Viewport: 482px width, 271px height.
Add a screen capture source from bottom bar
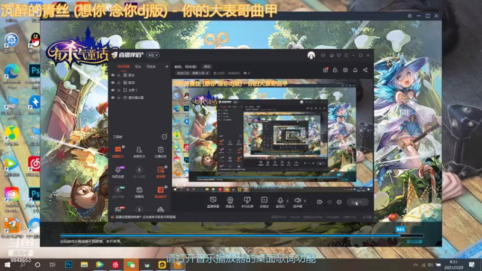(x=213, y=202)
